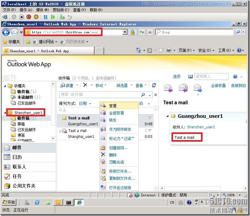Choose 打开送达报告 from context menu
250x216 pixels.
119,188
